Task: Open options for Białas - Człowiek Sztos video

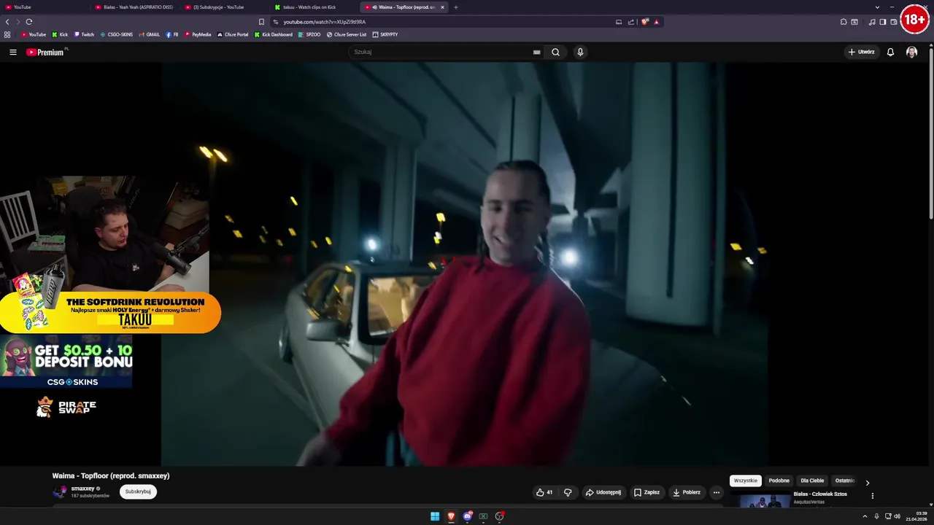Action: 873,496
